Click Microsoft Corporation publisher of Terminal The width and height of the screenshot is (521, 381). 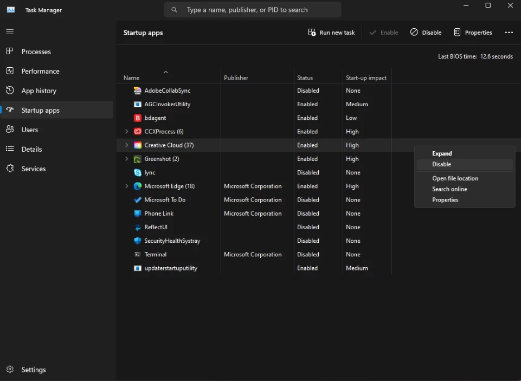point(253,254)
